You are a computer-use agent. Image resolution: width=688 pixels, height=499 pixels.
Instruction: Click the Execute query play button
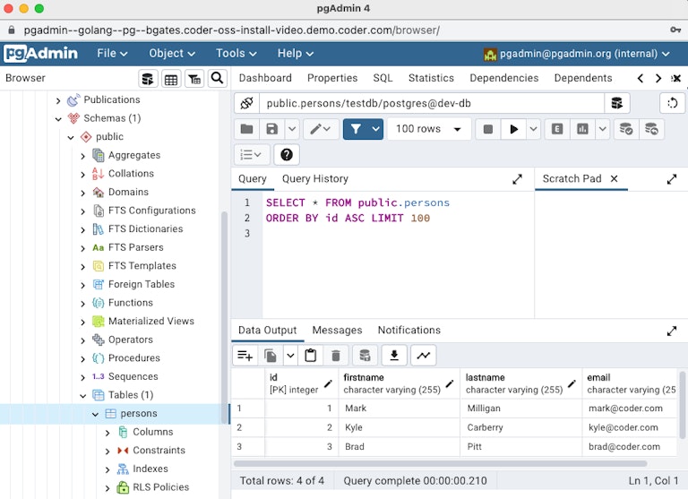513,129
